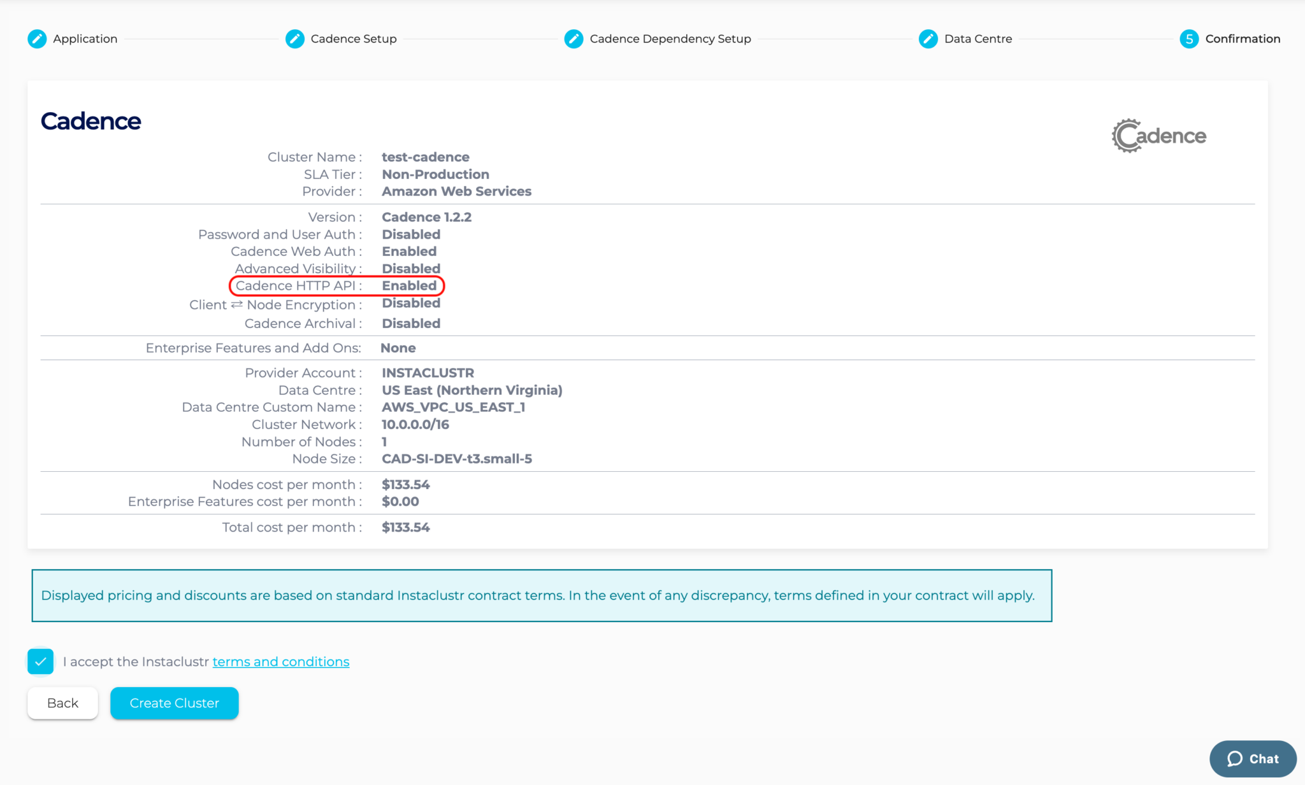Click the Data Centre step label
Screen dimensions: 1305x785
[x=978, y=38]
